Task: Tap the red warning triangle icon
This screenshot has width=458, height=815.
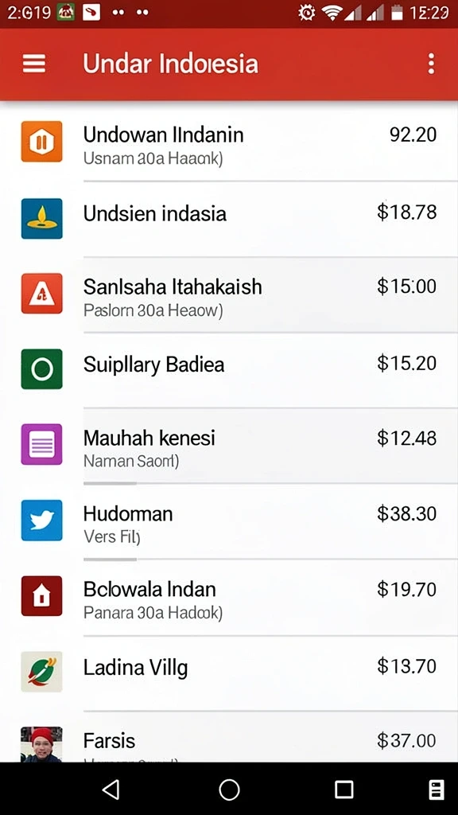Action: tap(41, 294)
